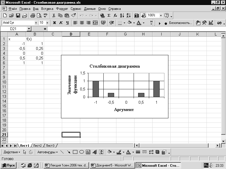Paste with the clipboard icon
This screenshot has height=169, width=226.
click(x=67, y=15)
